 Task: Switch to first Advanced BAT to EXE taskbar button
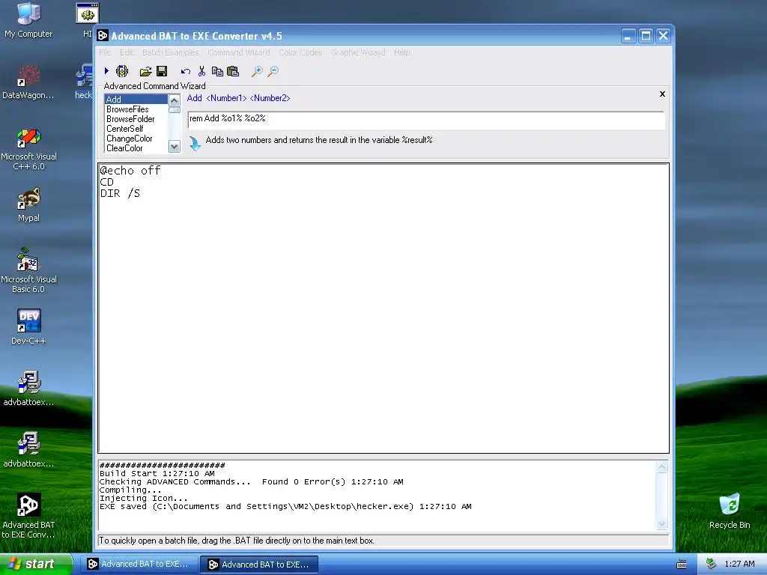pos(139,565)
